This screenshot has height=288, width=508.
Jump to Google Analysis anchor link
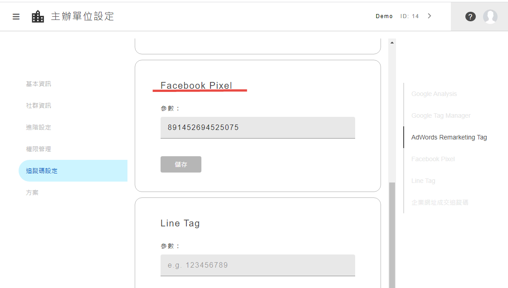point(434,94)
